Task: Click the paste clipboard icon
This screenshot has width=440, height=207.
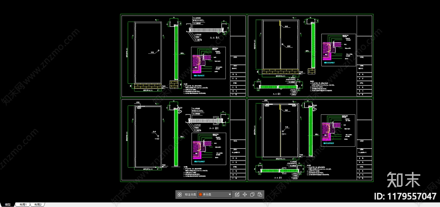Action: pyautogui.click(x=260, y=194)
